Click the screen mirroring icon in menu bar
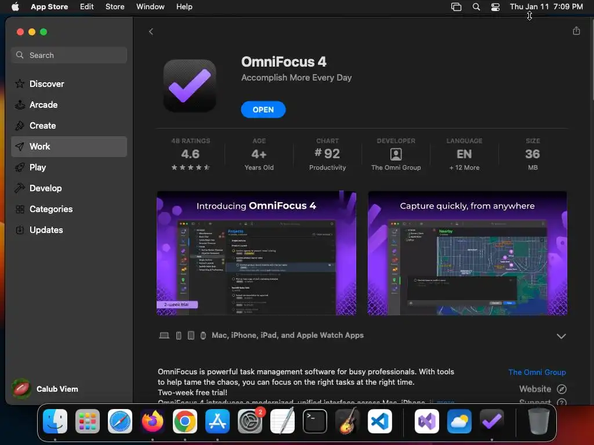 click(456, 7)
